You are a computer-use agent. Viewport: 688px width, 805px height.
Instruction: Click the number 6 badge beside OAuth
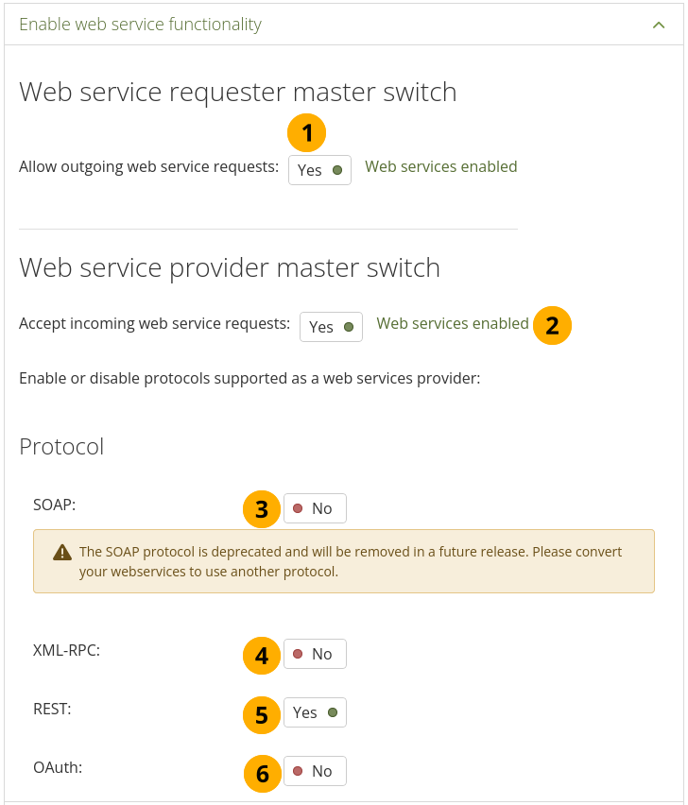pos(262,775)
